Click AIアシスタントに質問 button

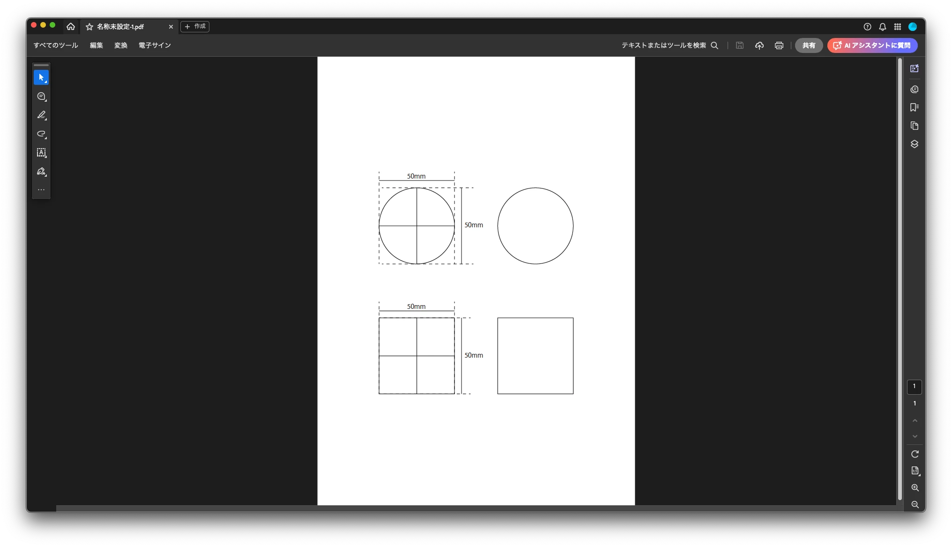pyautogui.click(x=872, y=45)
